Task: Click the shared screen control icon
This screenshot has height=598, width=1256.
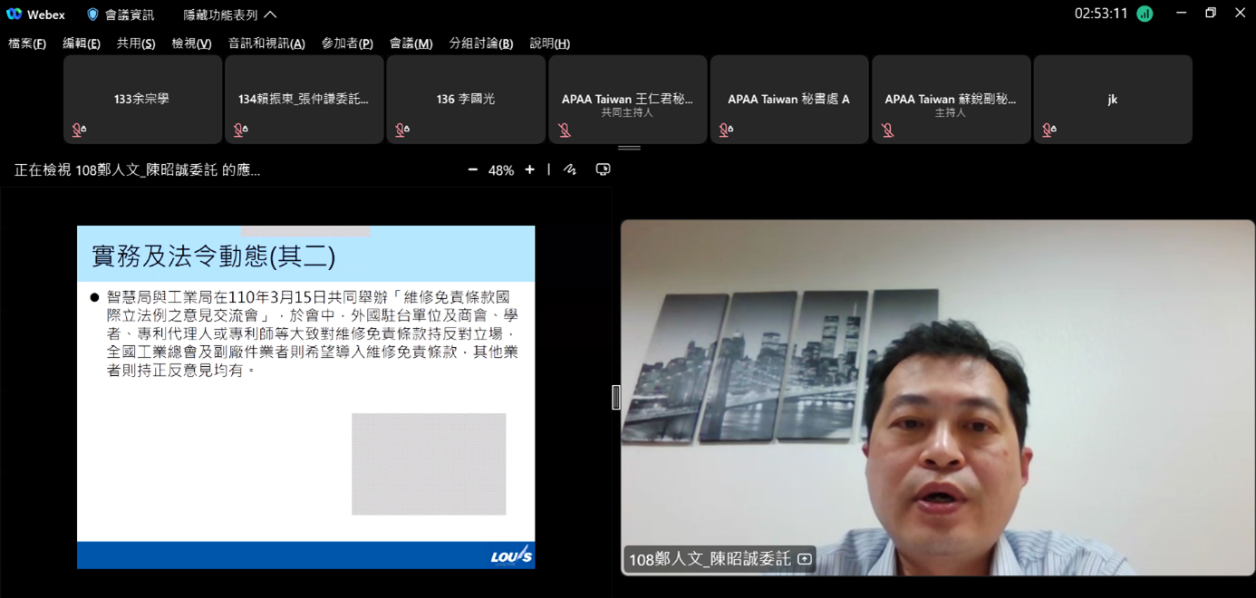Action: (603, 169)
